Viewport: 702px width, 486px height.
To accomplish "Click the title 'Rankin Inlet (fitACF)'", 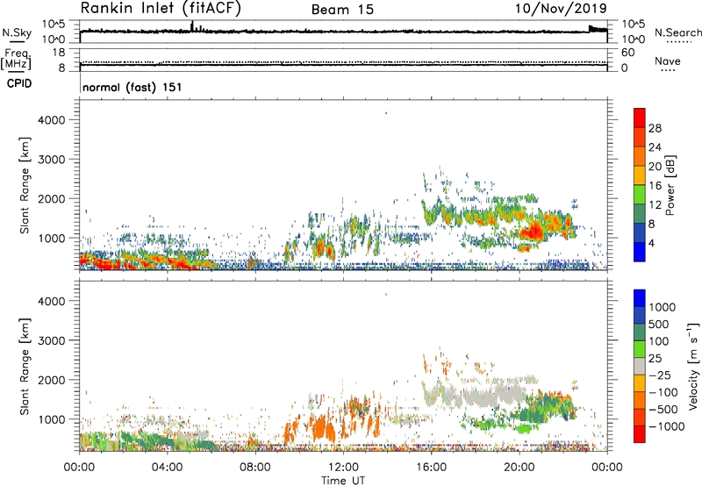I will (x=161, y=8).
